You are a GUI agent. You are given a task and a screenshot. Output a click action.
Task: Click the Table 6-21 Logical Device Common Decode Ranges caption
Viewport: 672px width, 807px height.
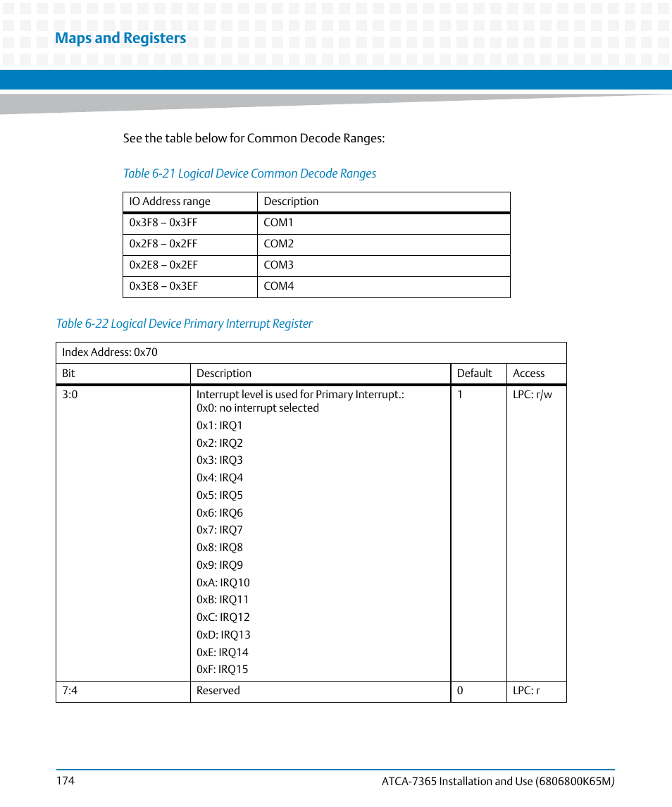[249, 173]
